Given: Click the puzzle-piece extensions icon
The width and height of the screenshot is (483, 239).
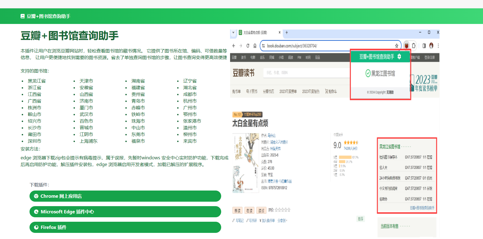Looking at the screenshot, I should coord(414,46).
